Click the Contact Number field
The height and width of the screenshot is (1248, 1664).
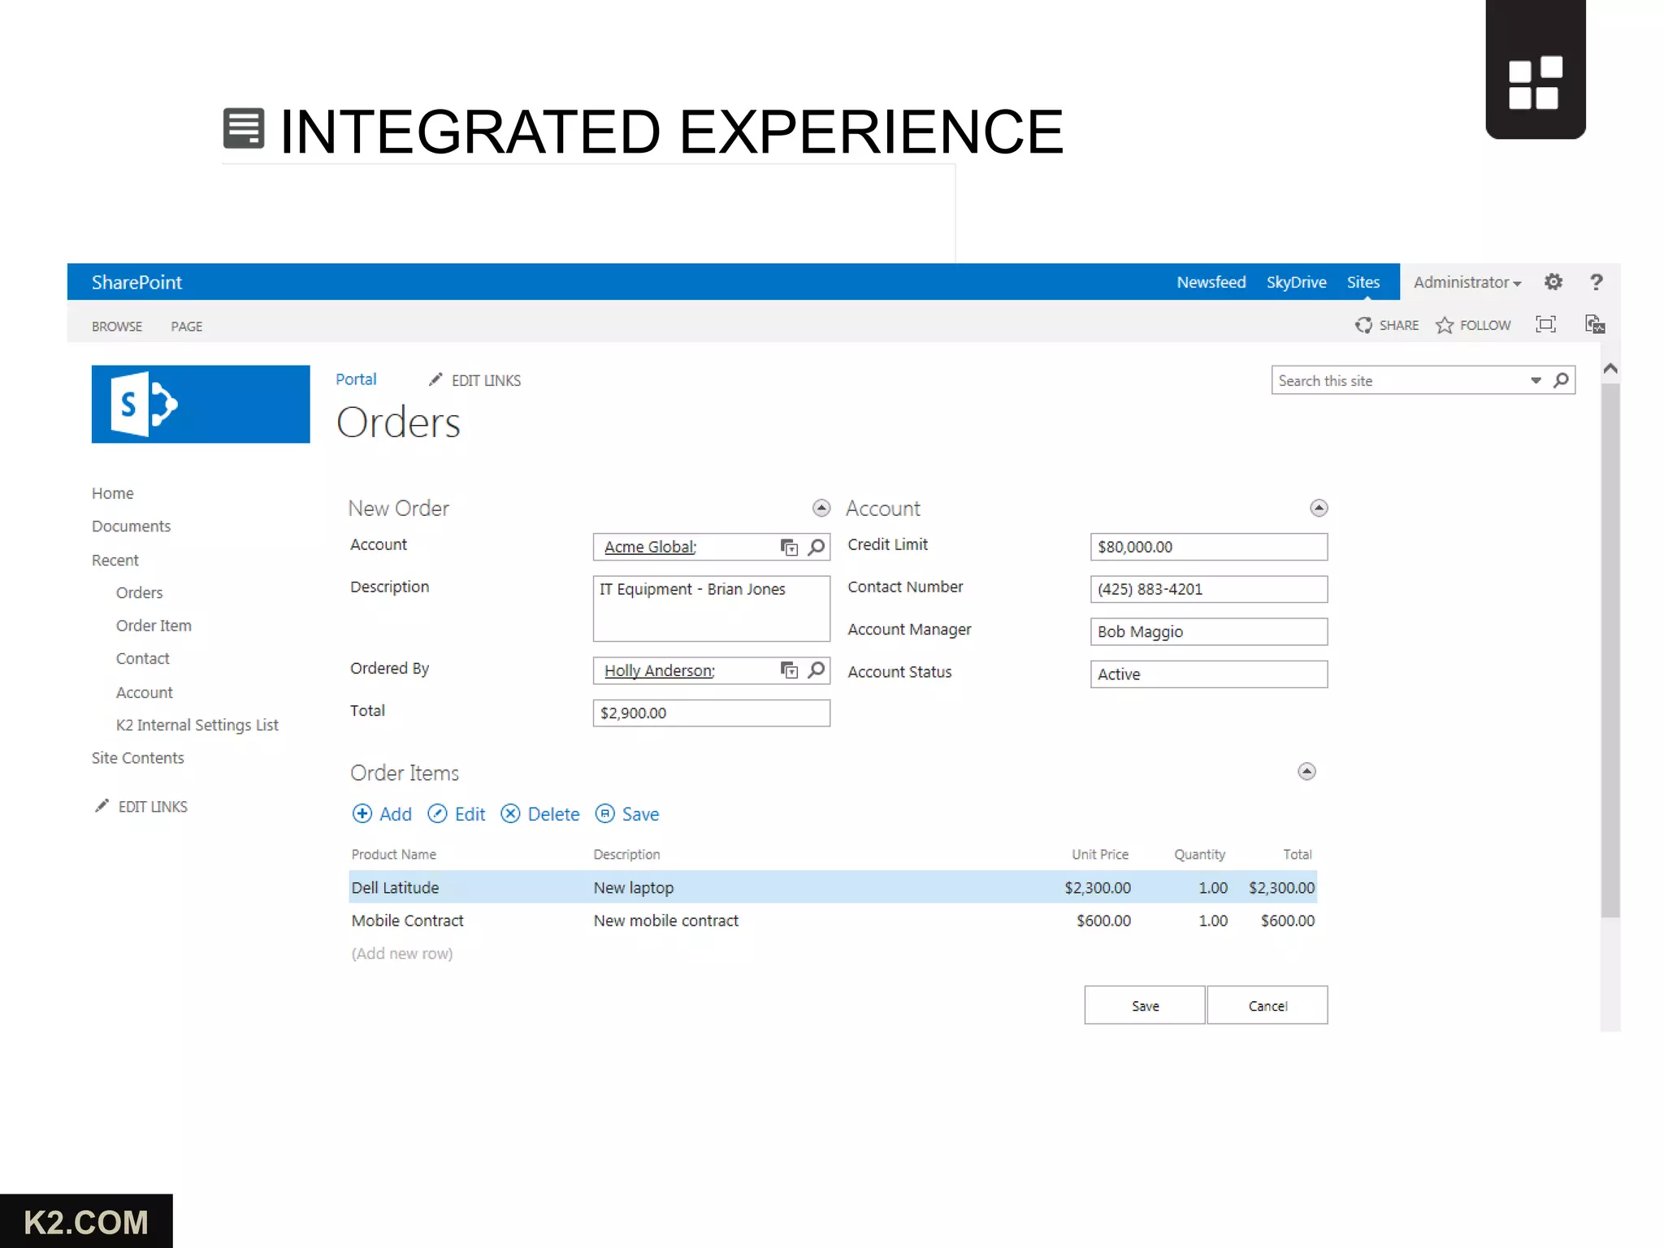click(x=1209, y=589)
